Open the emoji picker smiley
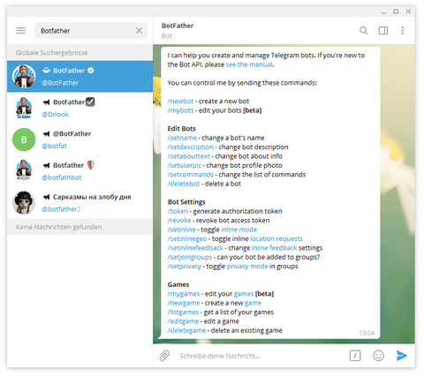The image size is (424, 377). click(x=378, y=356)
